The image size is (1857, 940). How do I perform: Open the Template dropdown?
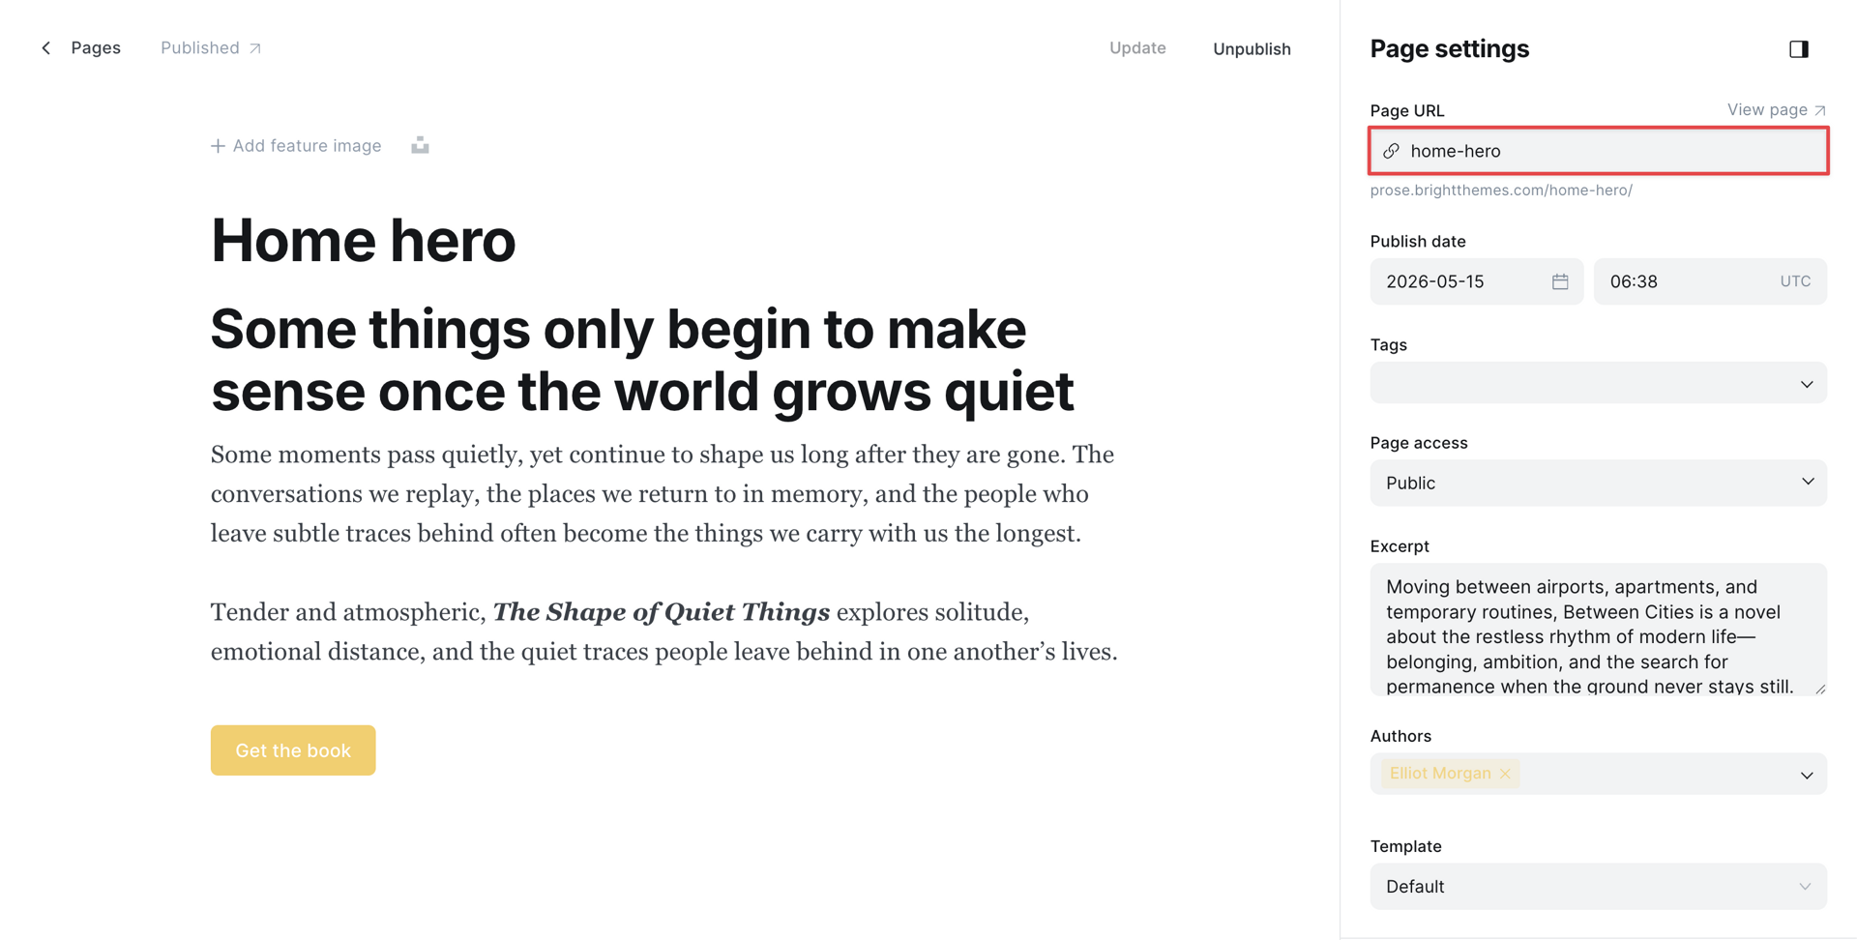[1598, 887]
